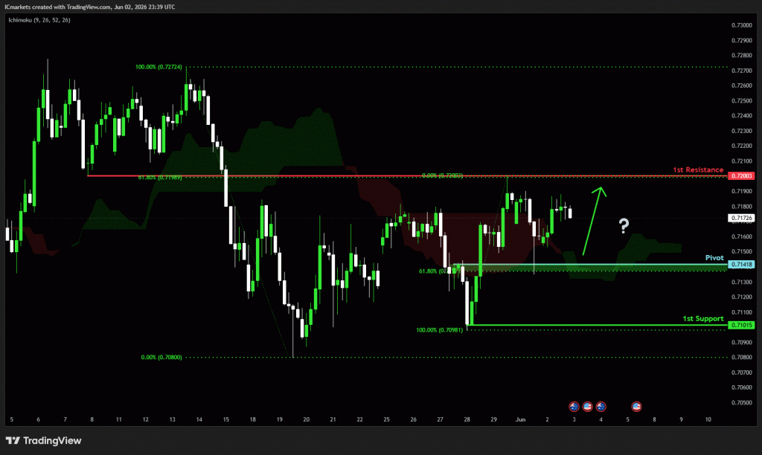Select the Pivot text label
The width and height of the screenshot is (762, 455).
click(714, 258)
